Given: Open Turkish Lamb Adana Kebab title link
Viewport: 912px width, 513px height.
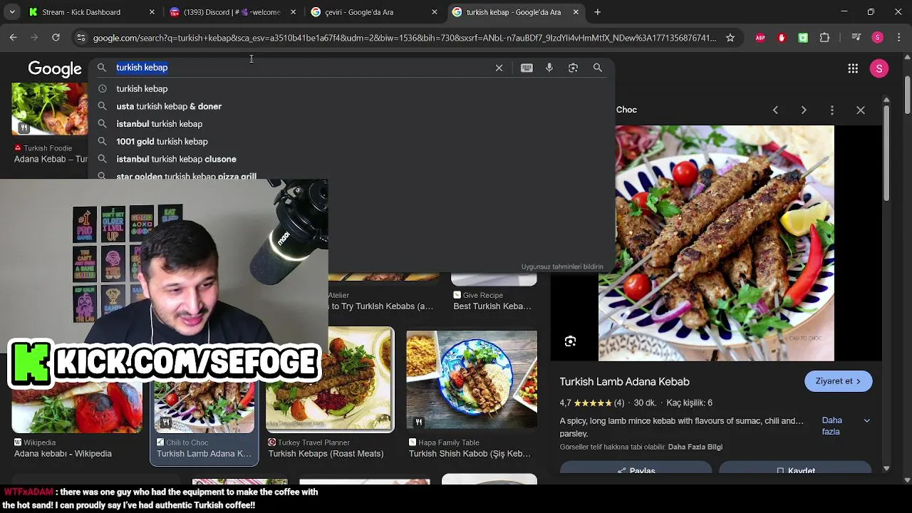Looking at the screenshot, I should tap(624, 382).
